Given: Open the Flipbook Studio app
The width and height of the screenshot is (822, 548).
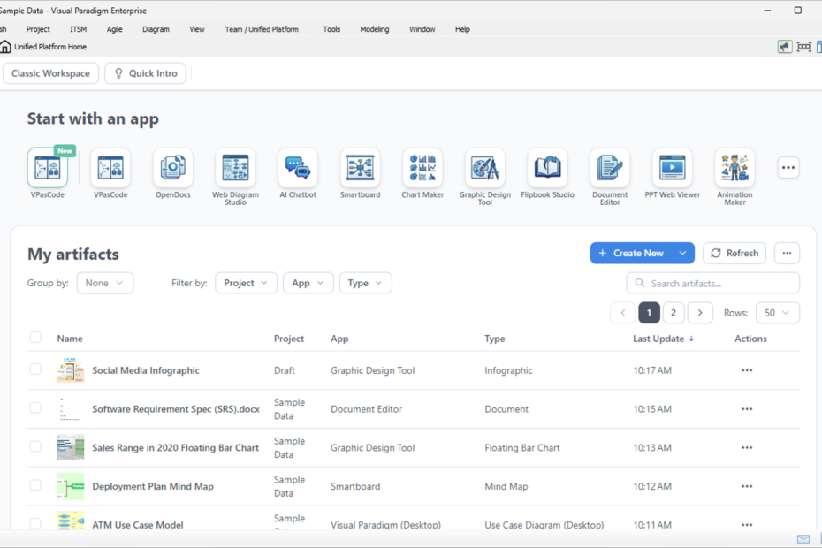Looking at the screenshot, I should point(547,168).
